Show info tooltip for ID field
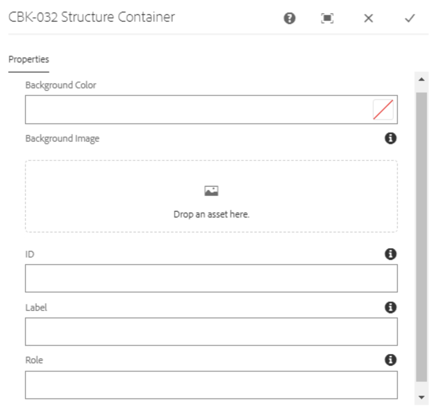Screen dimensions: 437x415 click(390, 254)
